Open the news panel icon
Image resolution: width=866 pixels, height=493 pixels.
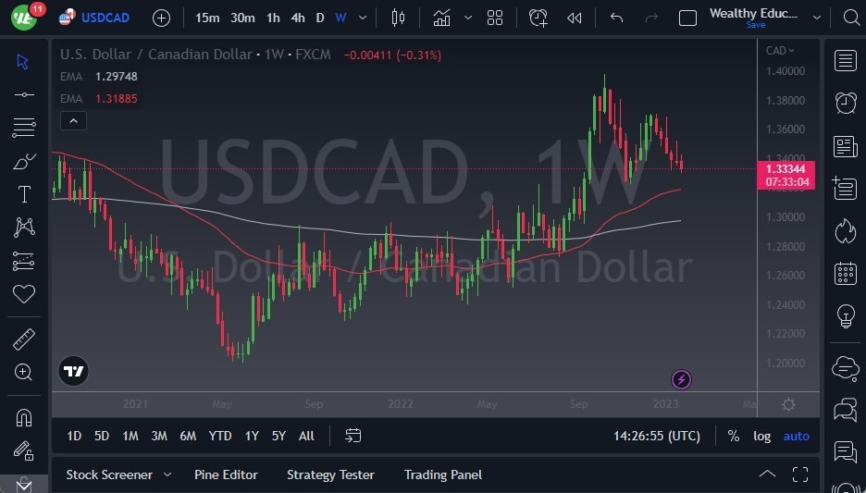[845, 147]
